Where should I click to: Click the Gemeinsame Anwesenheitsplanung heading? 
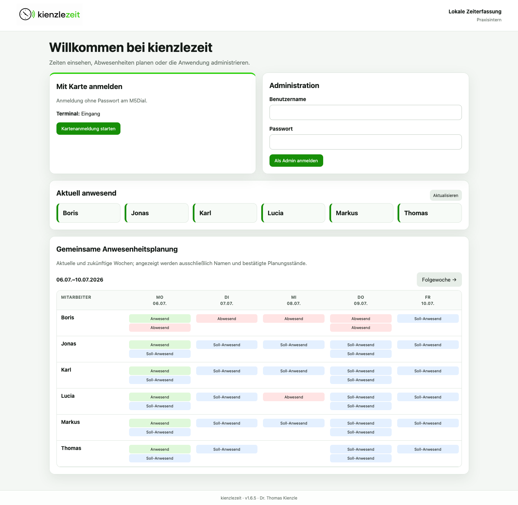click(117, 249)
